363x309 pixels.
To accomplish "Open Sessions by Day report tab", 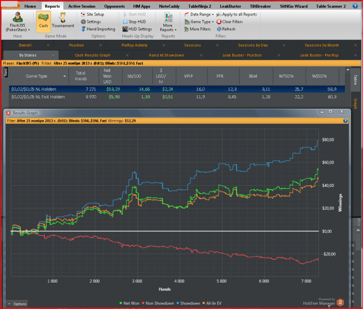I will pyautogui.click(x=253, y=46).
